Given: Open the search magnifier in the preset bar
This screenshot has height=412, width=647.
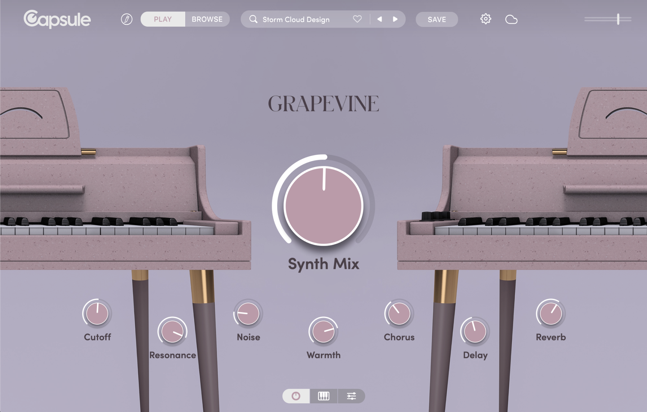Looking at the screenshot, I should point(253,19).
